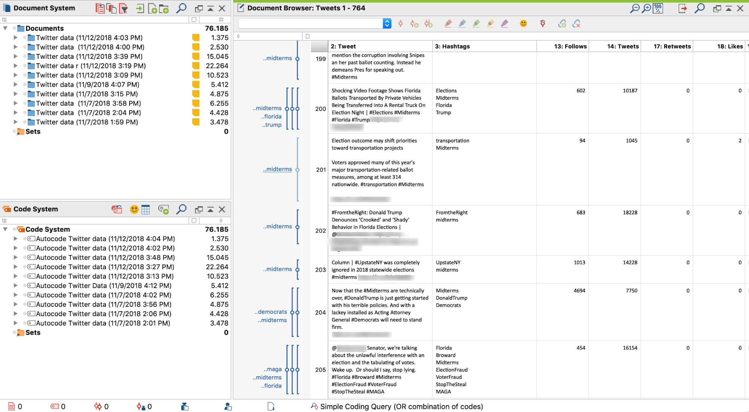The image size is (749, 412).
Task: Apply in-vivo coding icon
Action: (428, 24)
